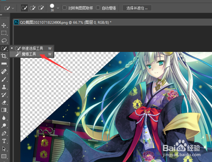Enable 对所有图层取样 checkbox
The image size is (212, 162).
click(65, 8)
